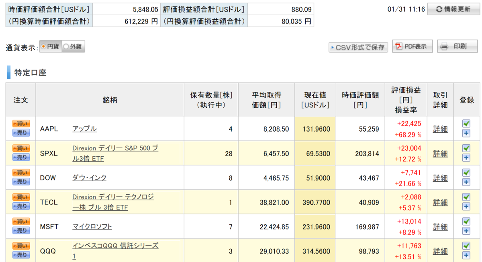Screen dimensions: 482x262
Task: Click the buy button for TECL
Action: click(x=21, y=197)
